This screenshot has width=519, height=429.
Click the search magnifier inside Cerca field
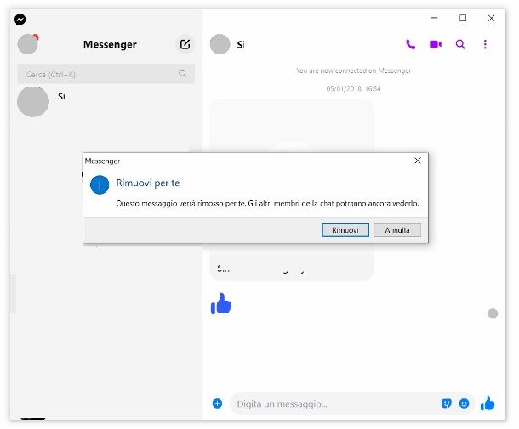pyautogui.click(x=182, y=73)
